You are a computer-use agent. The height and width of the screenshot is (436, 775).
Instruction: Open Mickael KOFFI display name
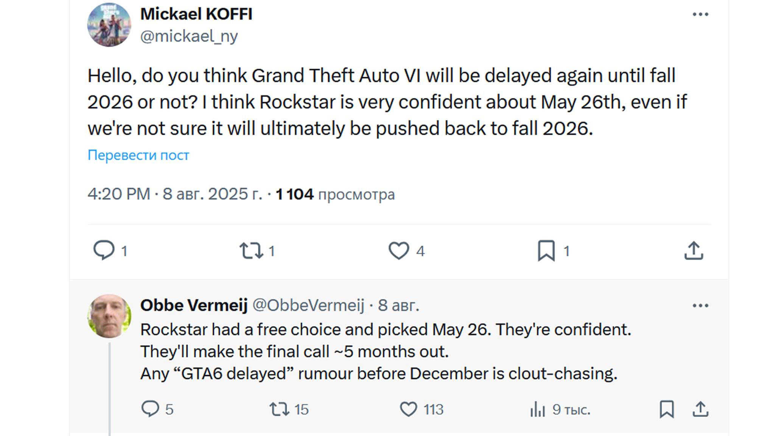196,14
